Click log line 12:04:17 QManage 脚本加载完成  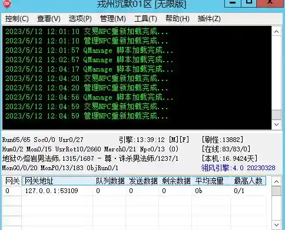tap(89, 69)
